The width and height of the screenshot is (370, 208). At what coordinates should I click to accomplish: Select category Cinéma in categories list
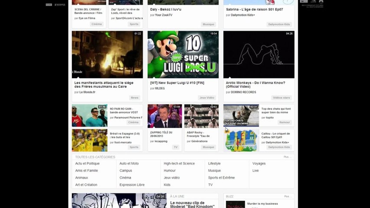tap(125, 178)
